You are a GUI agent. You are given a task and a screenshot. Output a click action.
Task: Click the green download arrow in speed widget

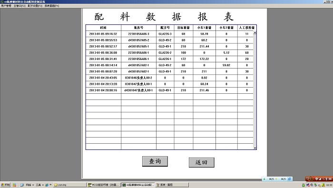click(x=264, y=179)
